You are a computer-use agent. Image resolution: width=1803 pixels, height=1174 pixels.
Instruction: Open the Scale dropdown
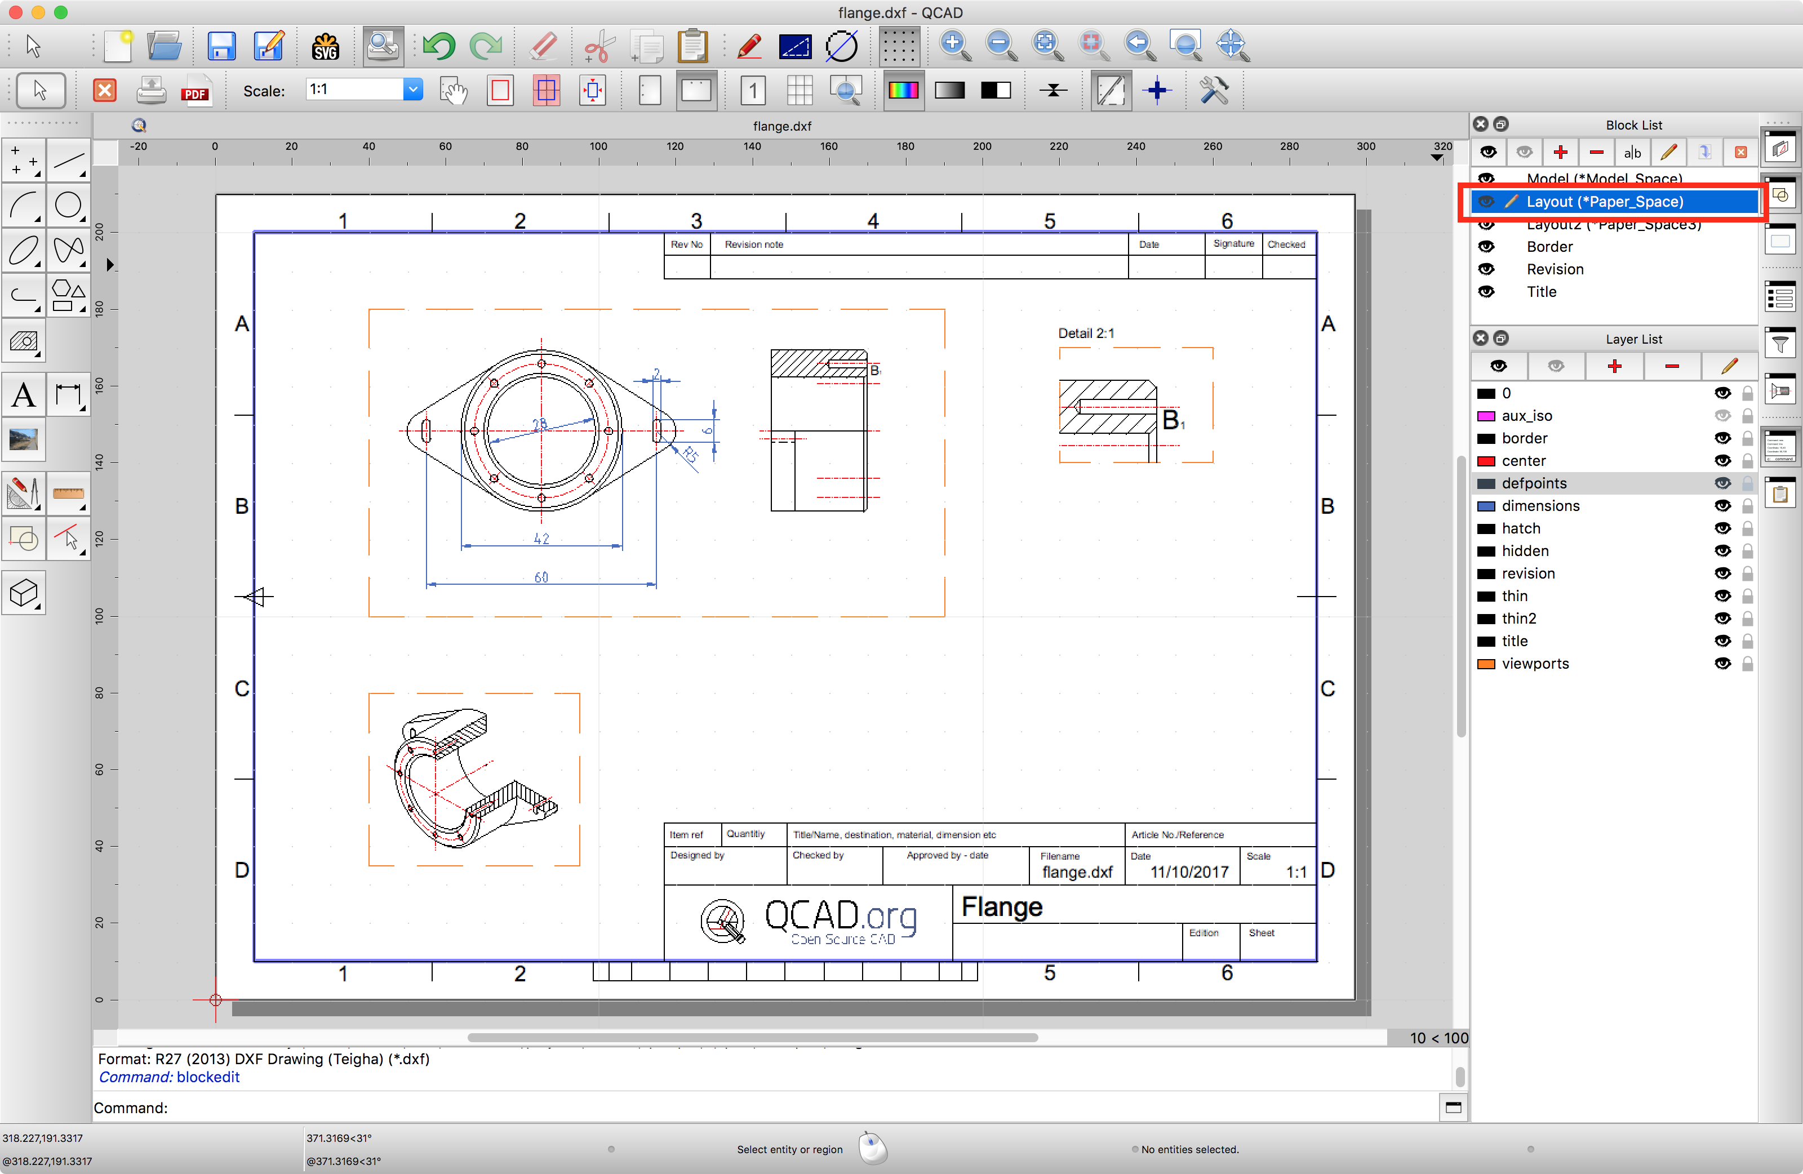[x=413, y=90]
